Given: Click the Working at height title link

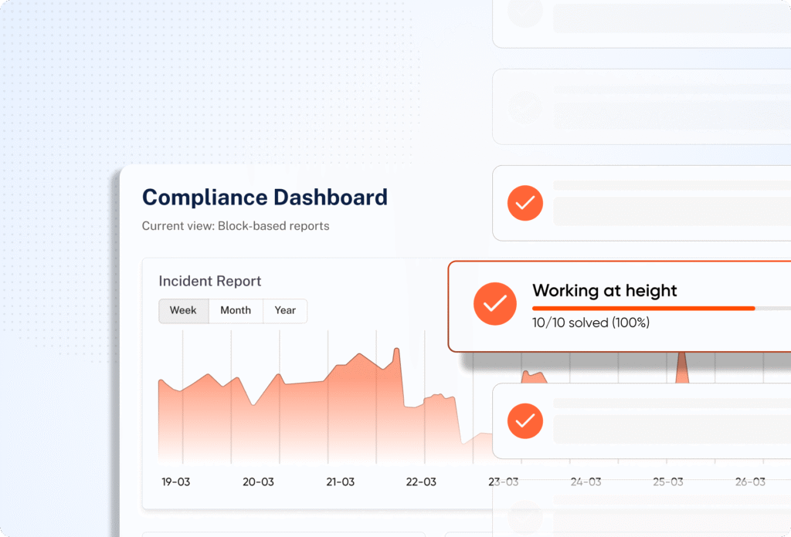Looking at the screenshot, I should coord(605,291).
